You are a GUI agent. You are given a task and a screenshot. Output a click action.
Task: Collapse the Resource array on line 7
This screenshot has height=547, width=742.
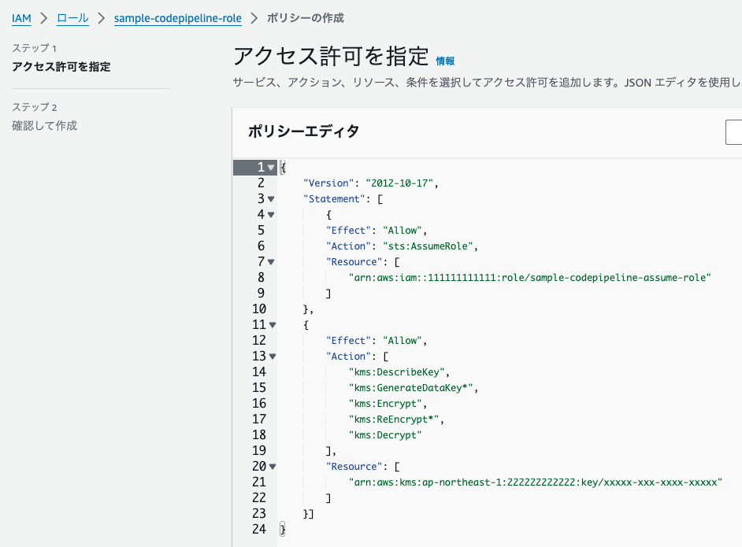pyautogui.click(x=271, y=262)
